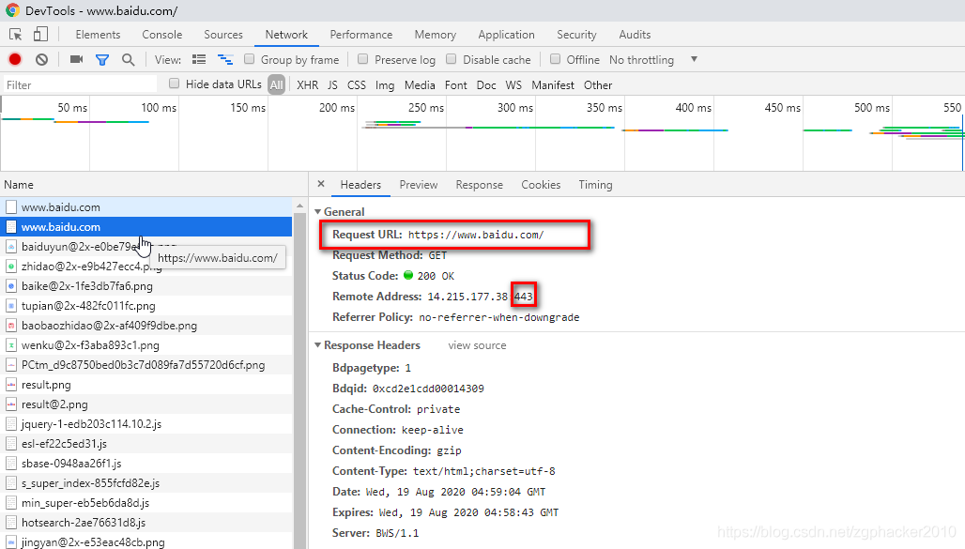Click the capture screenshots camera icon
The image size is (965, 549).
click(x=76, y=59)
